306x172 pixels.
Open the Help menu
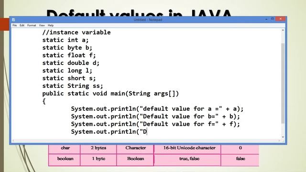pos(51,25)
